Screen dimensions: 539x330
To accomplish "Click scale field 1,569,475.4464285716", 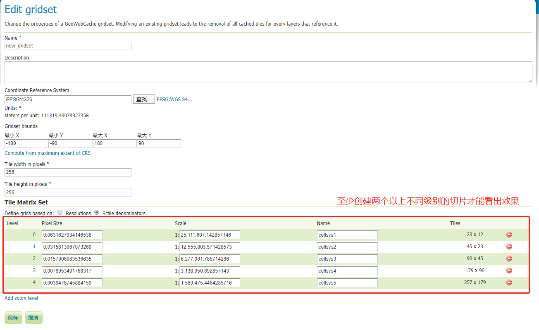I will point(210,283).
